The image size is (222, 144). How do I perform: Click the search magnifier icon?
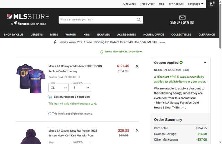[x=139, y=20]
